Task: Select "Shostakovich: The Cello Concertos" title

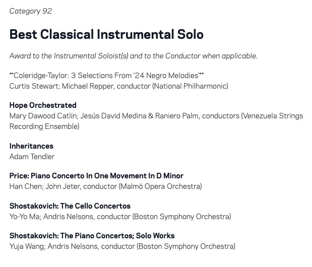Action: [x=70, y=206]
